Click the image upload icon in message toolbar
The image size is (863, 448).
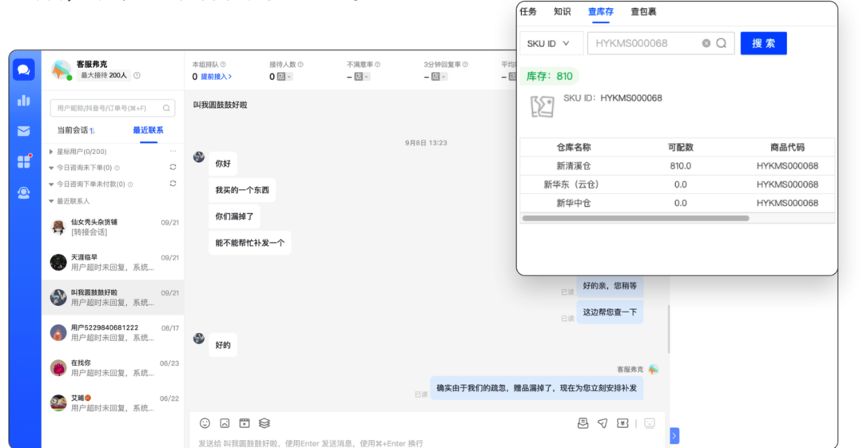pyautogui.click(x=225, y=423)
